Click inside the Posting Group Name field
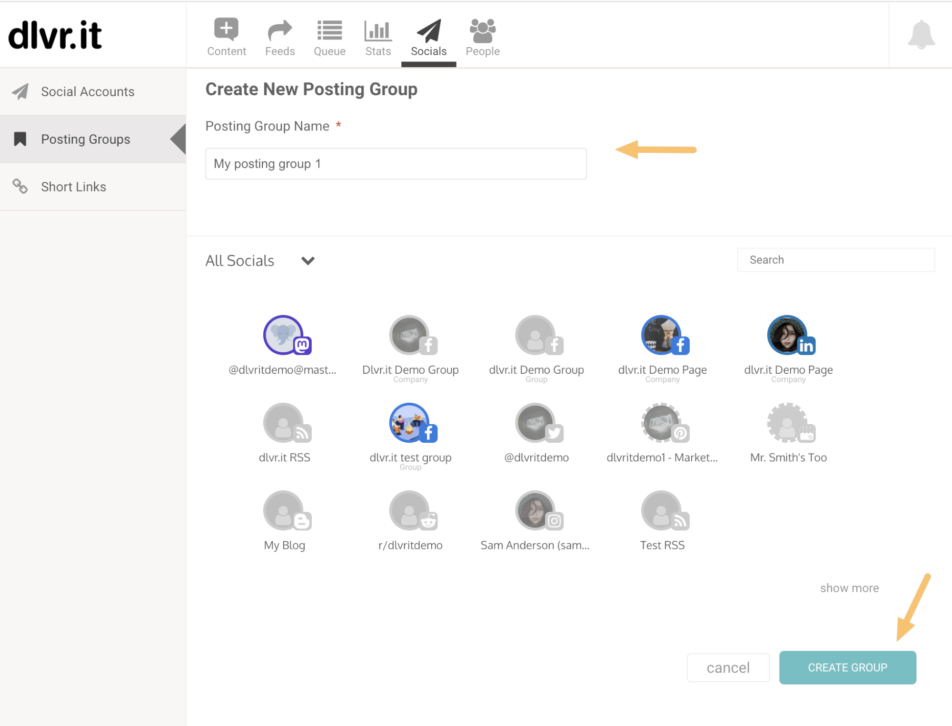The height and width of the screenshot is (726, 952). click(x=396, y=163)
